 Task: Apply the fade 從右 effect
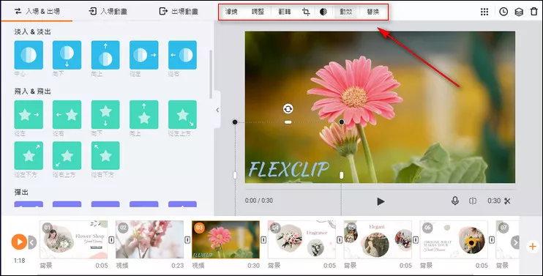tap(182, 55)
